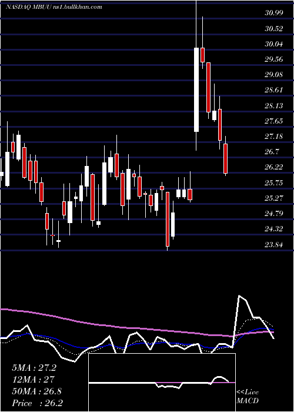Viewport: 294px width, 412px height.
Task: Click the '50MA : 26.8' value
Action: (36, 391)
